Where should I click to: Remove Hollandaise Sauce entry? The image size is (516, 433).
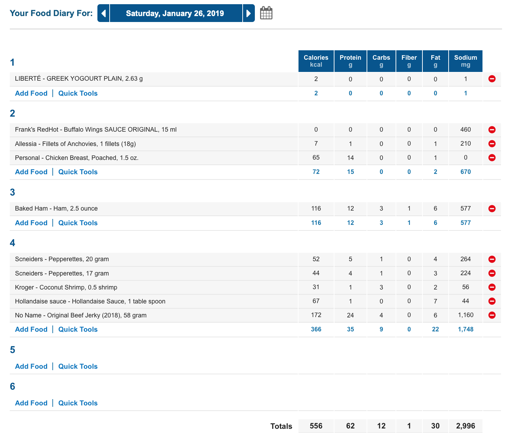coord(492,301)
